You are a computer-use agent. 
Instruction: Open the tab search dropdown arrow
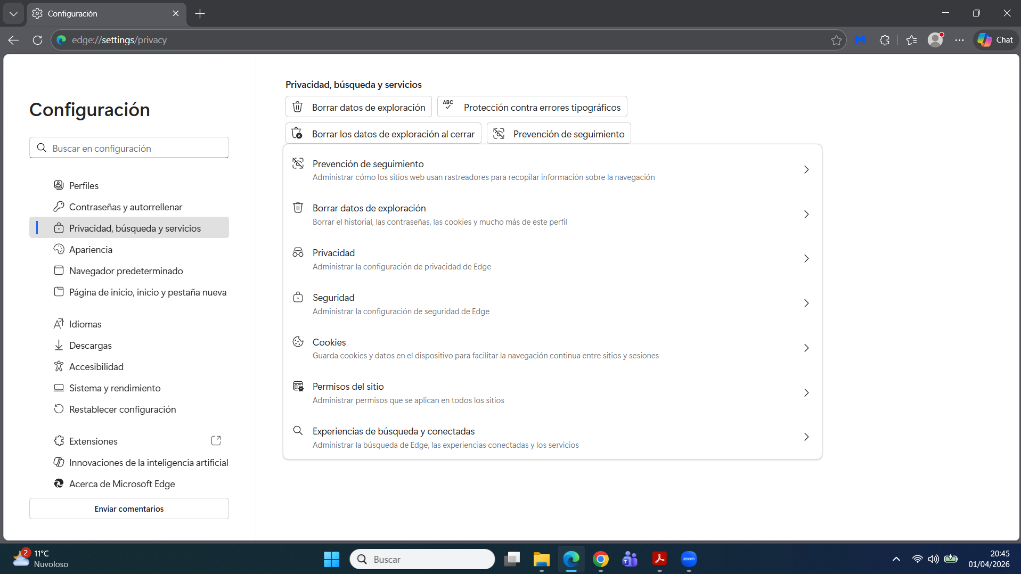pos(13,14)
